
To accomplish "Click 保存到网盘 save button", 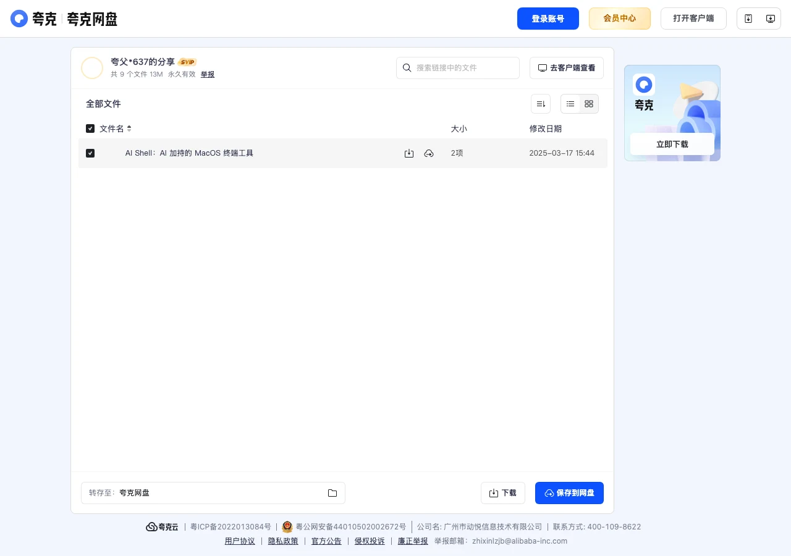I will 569,493.
